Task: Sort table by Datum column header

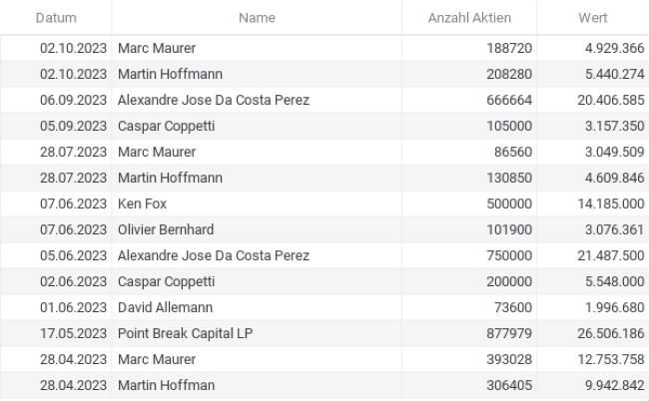Action: (x=56, y=18)
